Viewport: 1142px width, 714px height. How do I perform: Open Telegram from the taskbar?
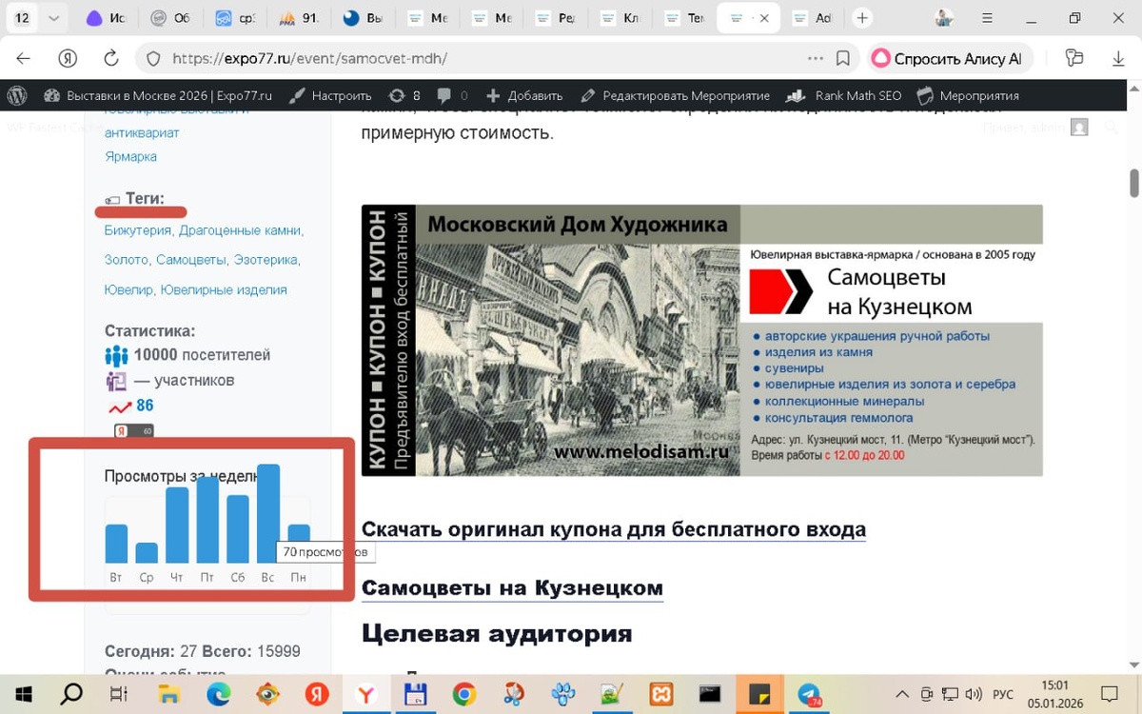coord(809,694)
